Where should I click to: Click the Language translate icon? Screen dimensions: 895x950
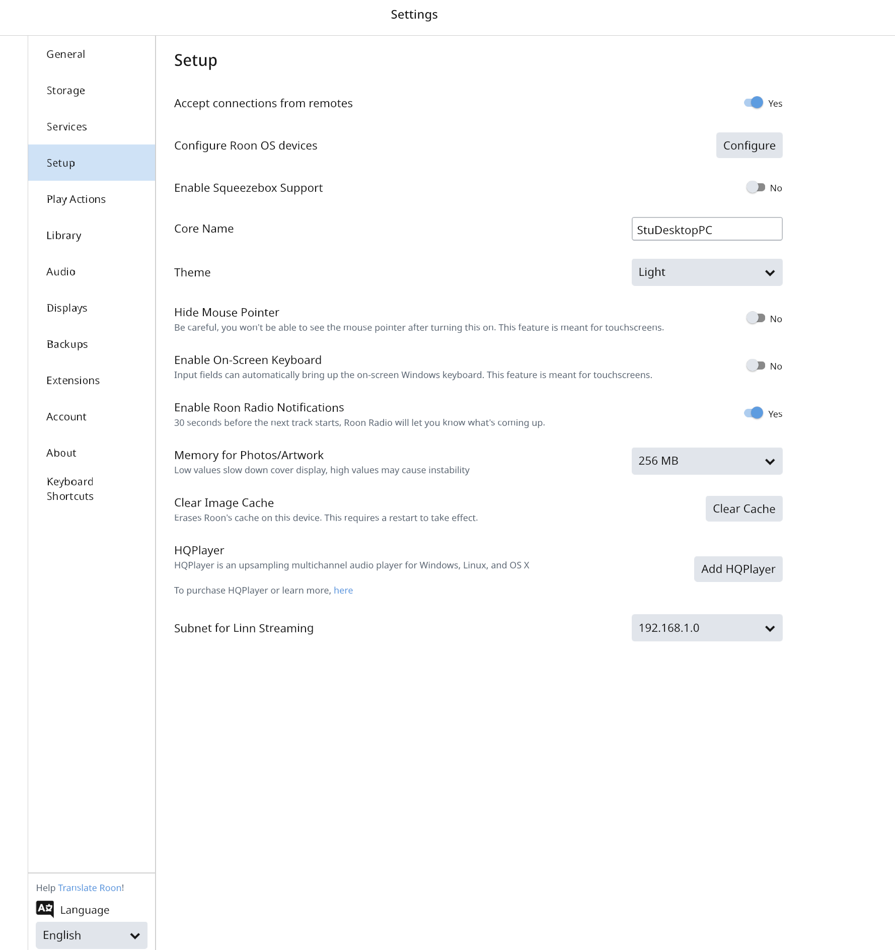[45, 909]
